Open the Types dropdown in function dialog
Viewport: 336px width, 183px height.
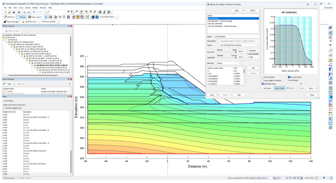pyautogui.click(x=240, y=45)
